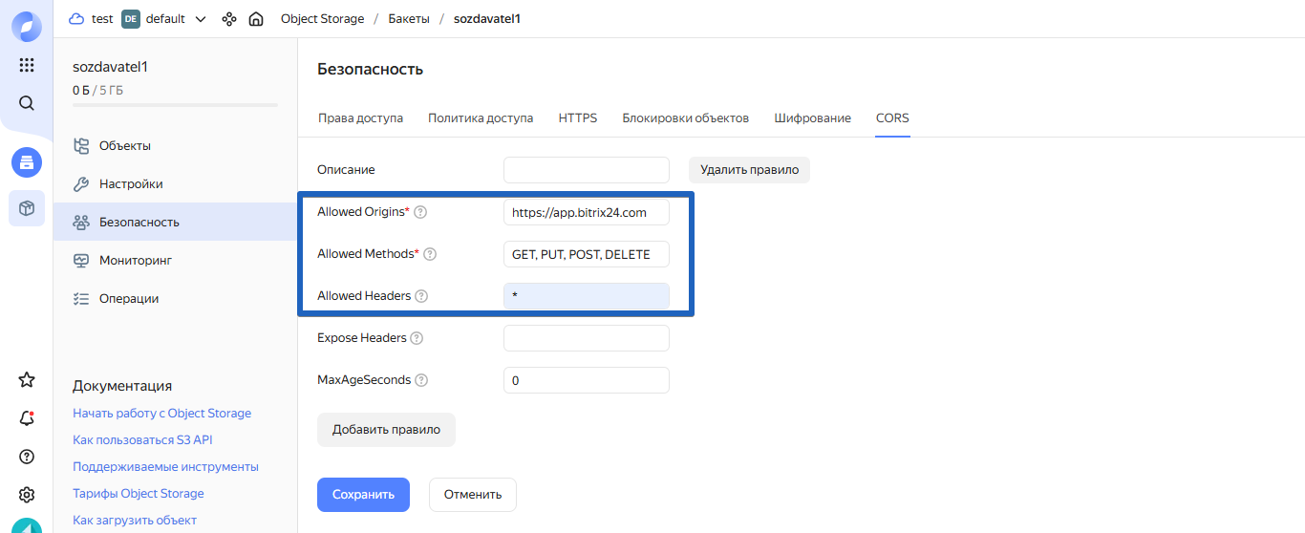Open the Как пользоваться S3 API link

click(142, 440)
